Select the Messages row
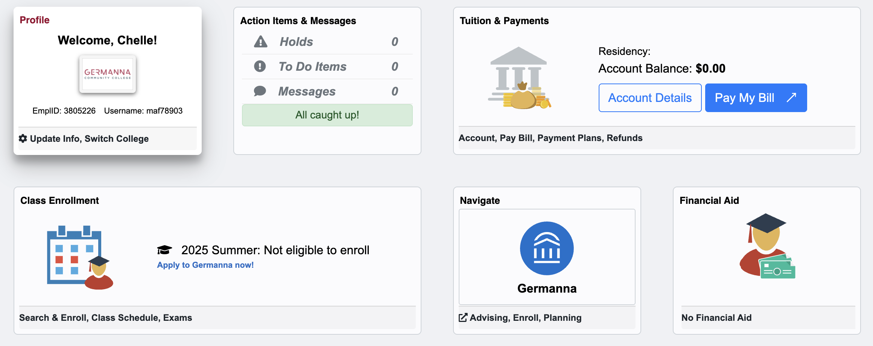The height and width of the screenshot is (346, 873). (327, 91)
